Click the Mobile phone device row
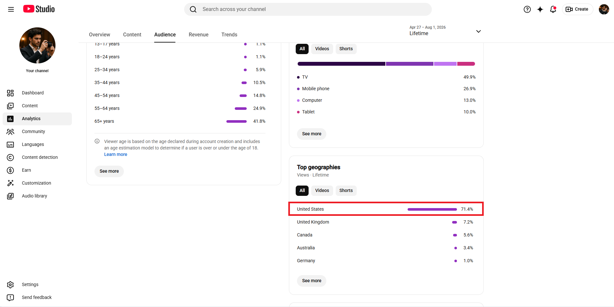 (x=386, y=89)
